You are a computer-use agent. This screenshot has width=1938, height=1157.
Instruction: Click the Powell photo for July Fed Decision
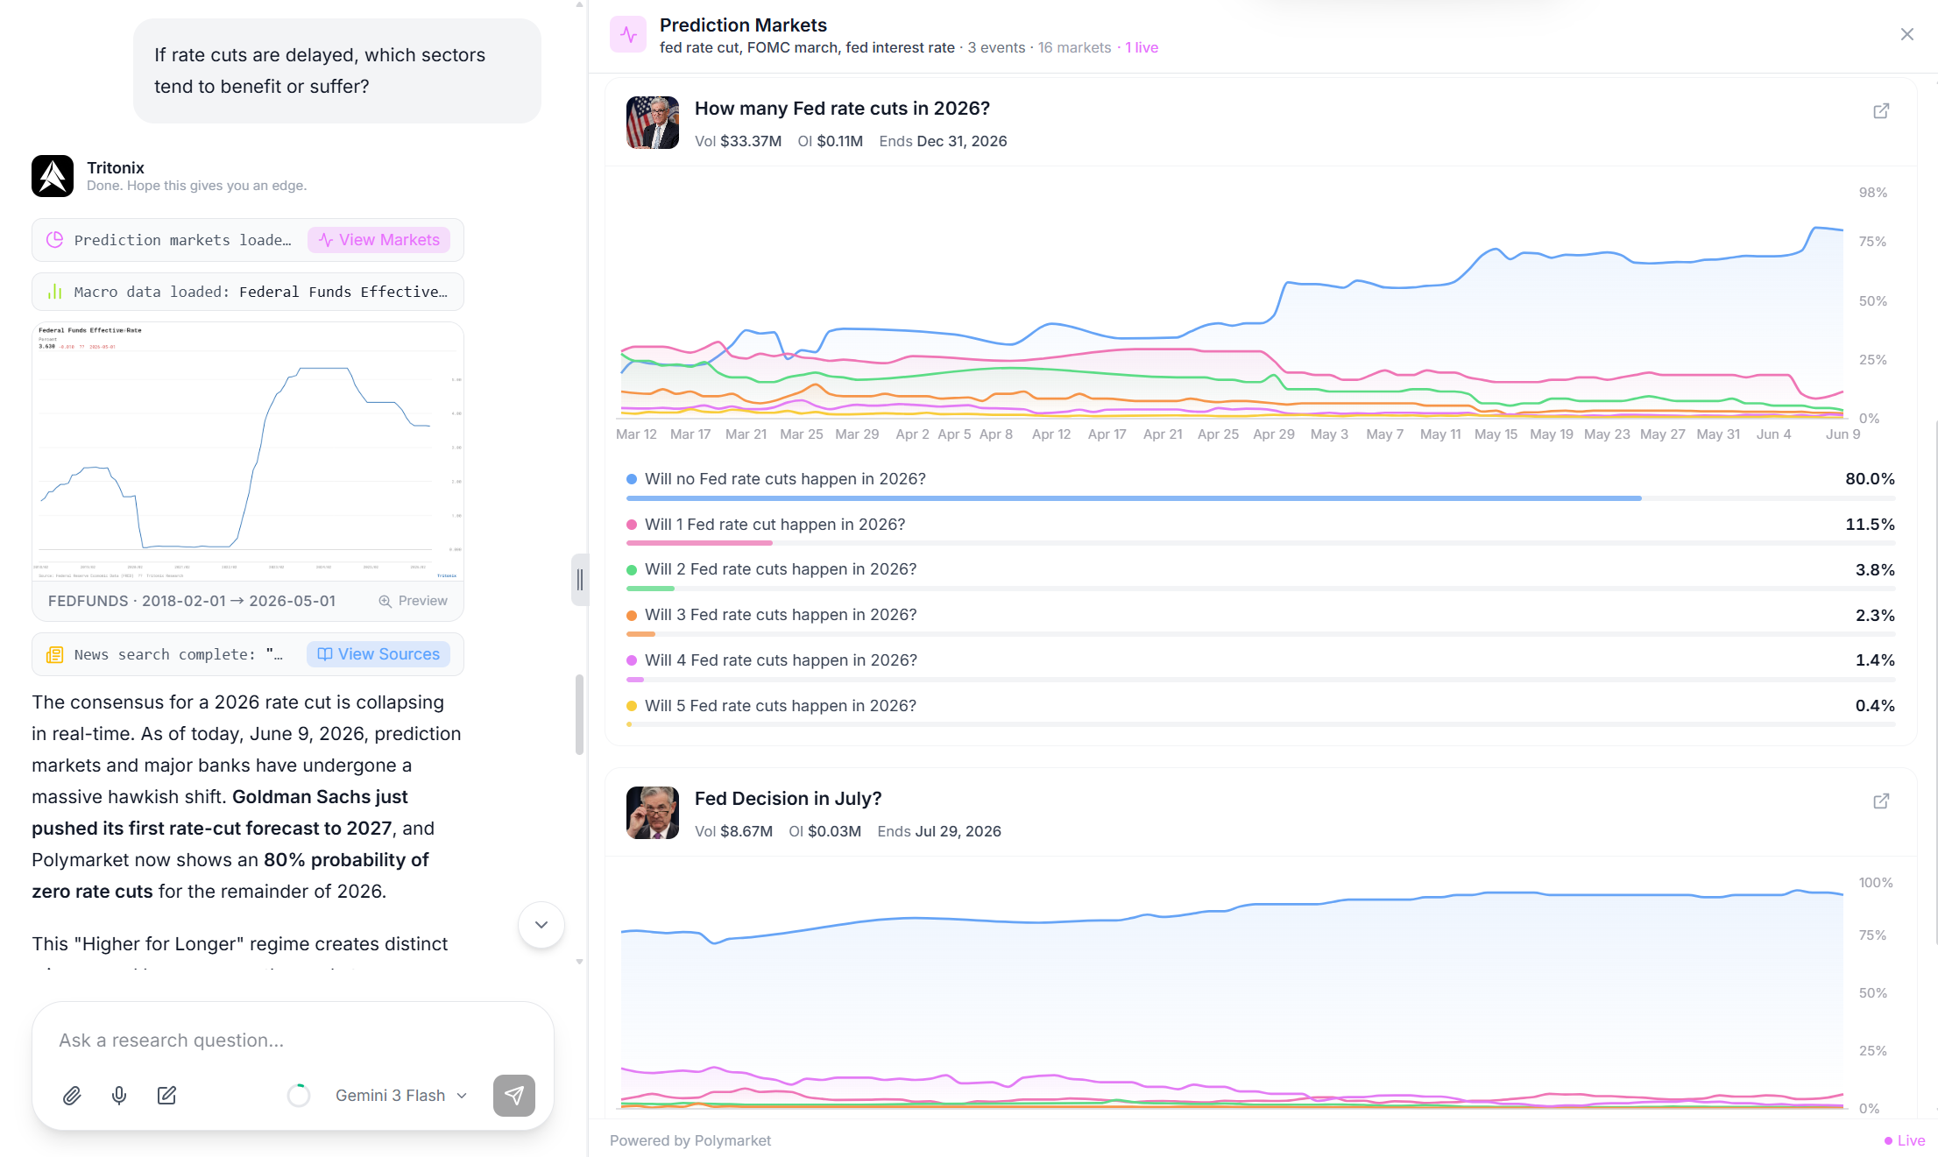(x=653, y=813)
